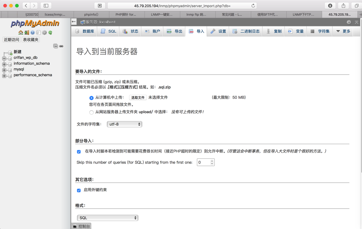
Task: Toggle the link-with-main-panel chain icon
Action: (61, 46)
